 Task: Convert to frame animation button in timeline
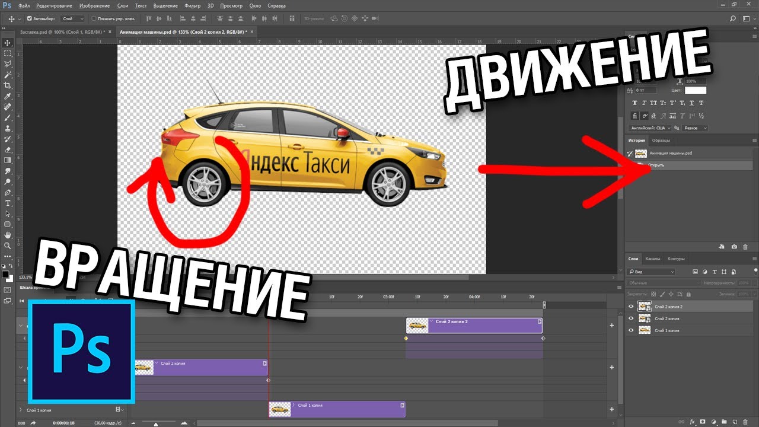coord(21,423)
